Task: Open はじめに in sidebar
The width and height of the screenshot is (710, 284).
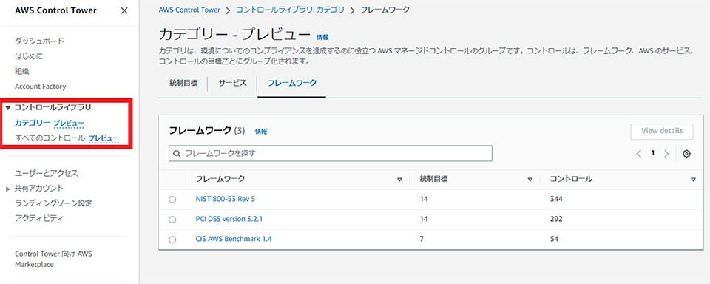Action: click(29, 56)
